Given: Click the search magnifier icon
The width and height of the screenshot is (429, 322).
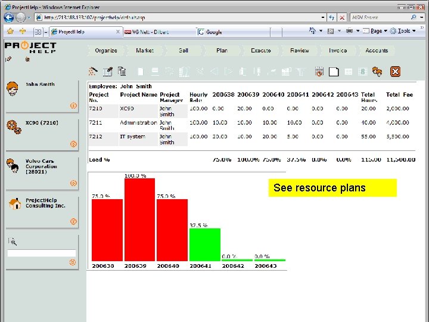Looking at the screenshot, I should click(414, 17).
